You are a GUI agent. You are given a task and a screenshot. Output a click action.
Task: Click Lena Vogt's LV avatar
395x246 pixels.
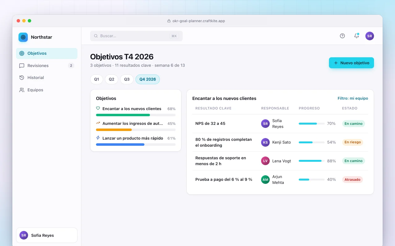click(265, 161)
